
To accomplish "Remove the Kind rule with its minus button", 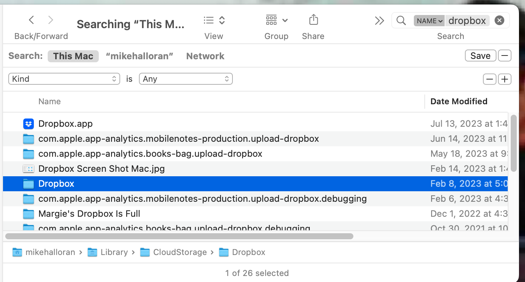I will (490, 79).
